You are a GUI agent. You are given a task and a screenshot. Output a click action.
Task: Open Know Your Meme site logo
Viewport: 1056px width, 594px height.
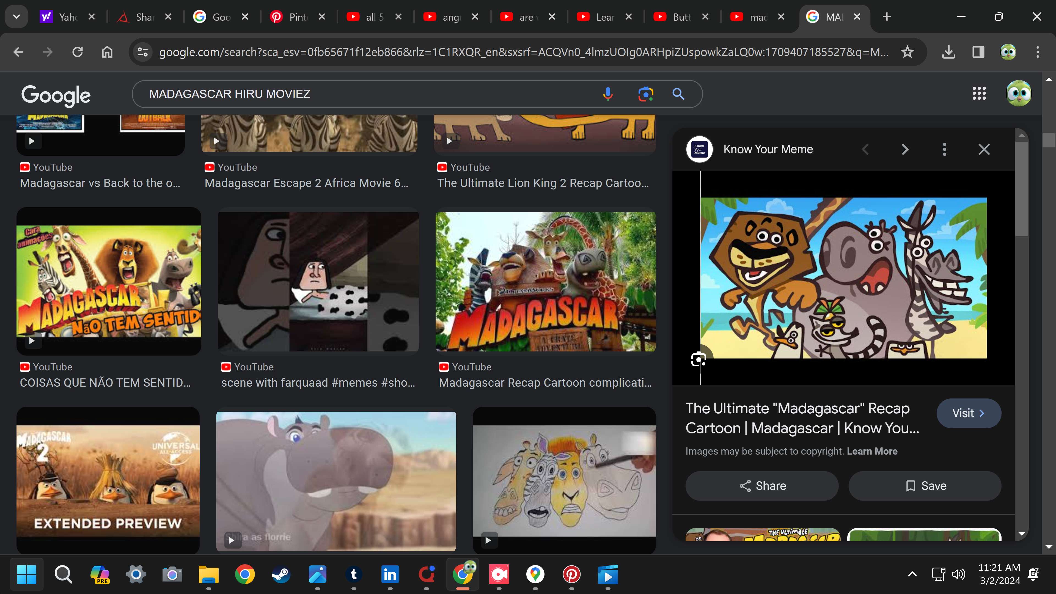click(x=699, y=149)
